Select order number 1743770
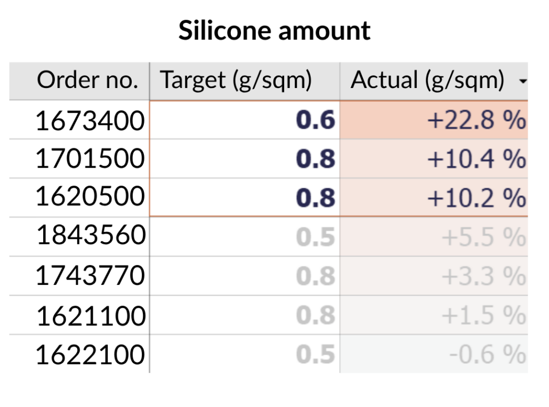 coord(90,276)
